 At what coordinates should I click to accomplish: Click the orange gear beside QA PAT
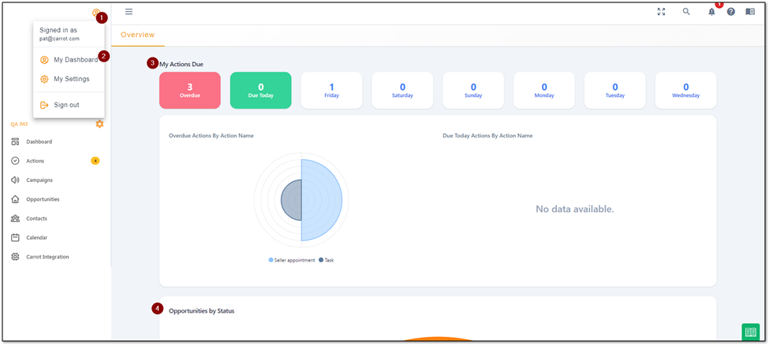click(99, 124)
